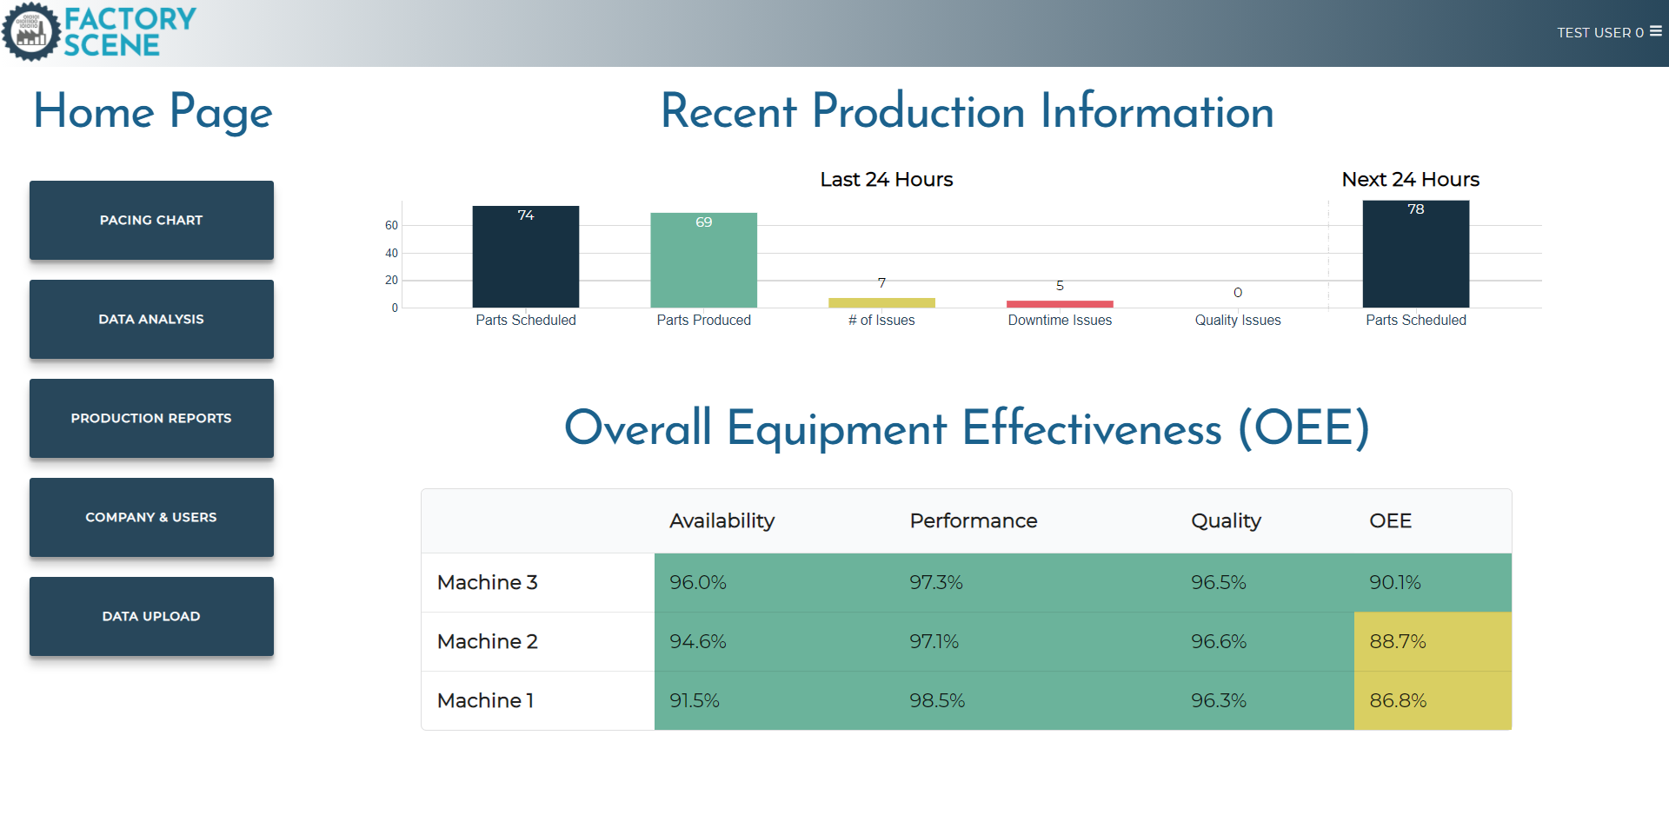This screenshot has width=1669, height=828.
Task: Click the Quality column header
Action: click(x=1226, y=520)
